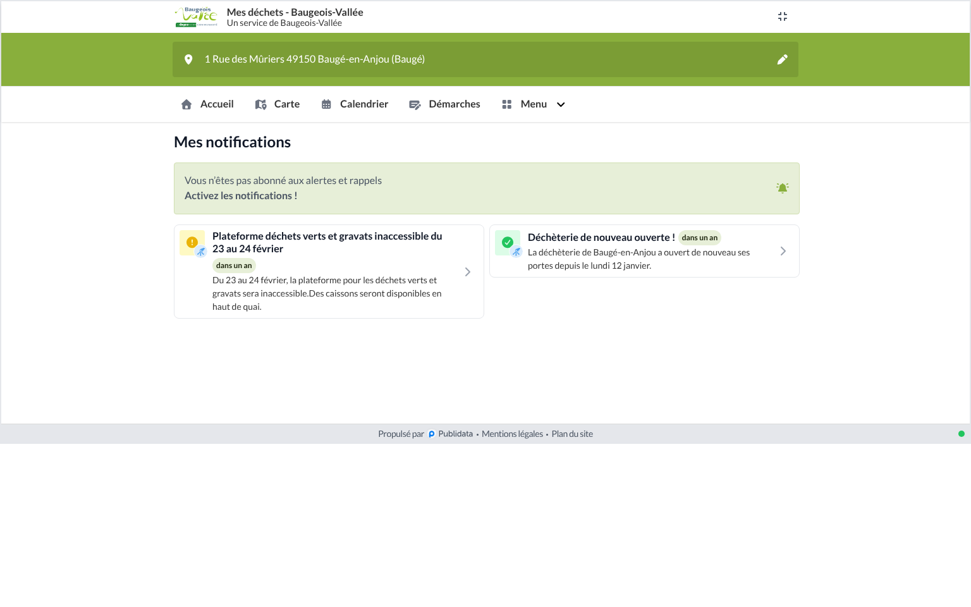Click the exit fullscreen icon
The width and height of the screenshot is (971, 607).
click(783, 16)
